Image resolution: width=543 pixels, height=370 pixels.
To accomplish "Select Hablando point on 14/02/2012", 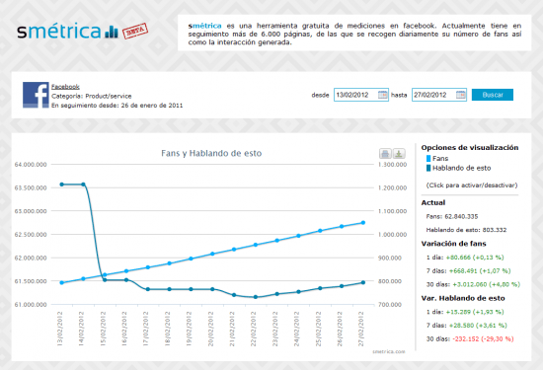I will tap(83, 185).
